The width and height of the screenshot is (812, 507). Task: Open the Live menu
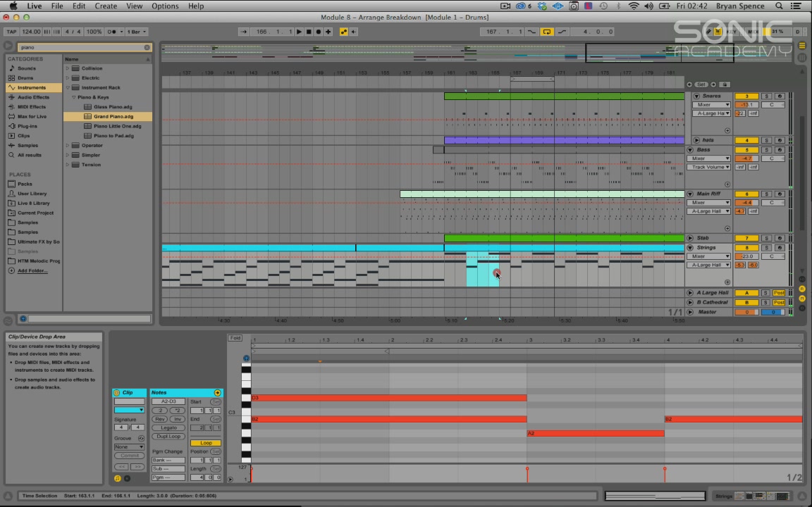pos(34,6)
